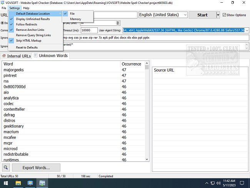Choose Reset to Defaults menu item
This screenshot has width=250, height=188.
tap(36, 47)
